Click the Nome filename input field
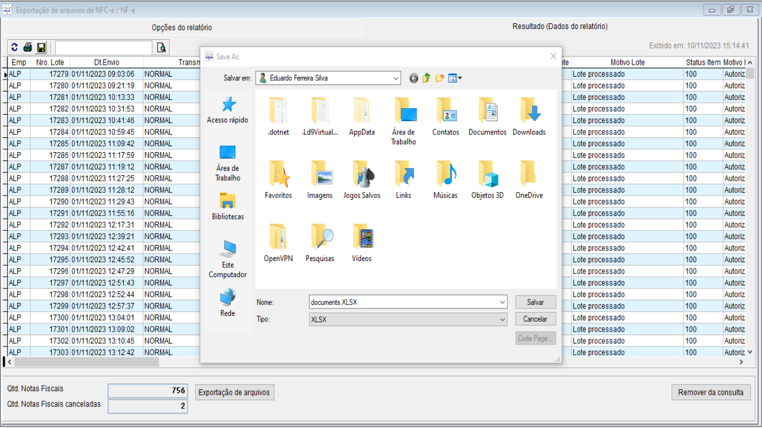Viewport: 762px width, 428px height. (x=402, y=302)
